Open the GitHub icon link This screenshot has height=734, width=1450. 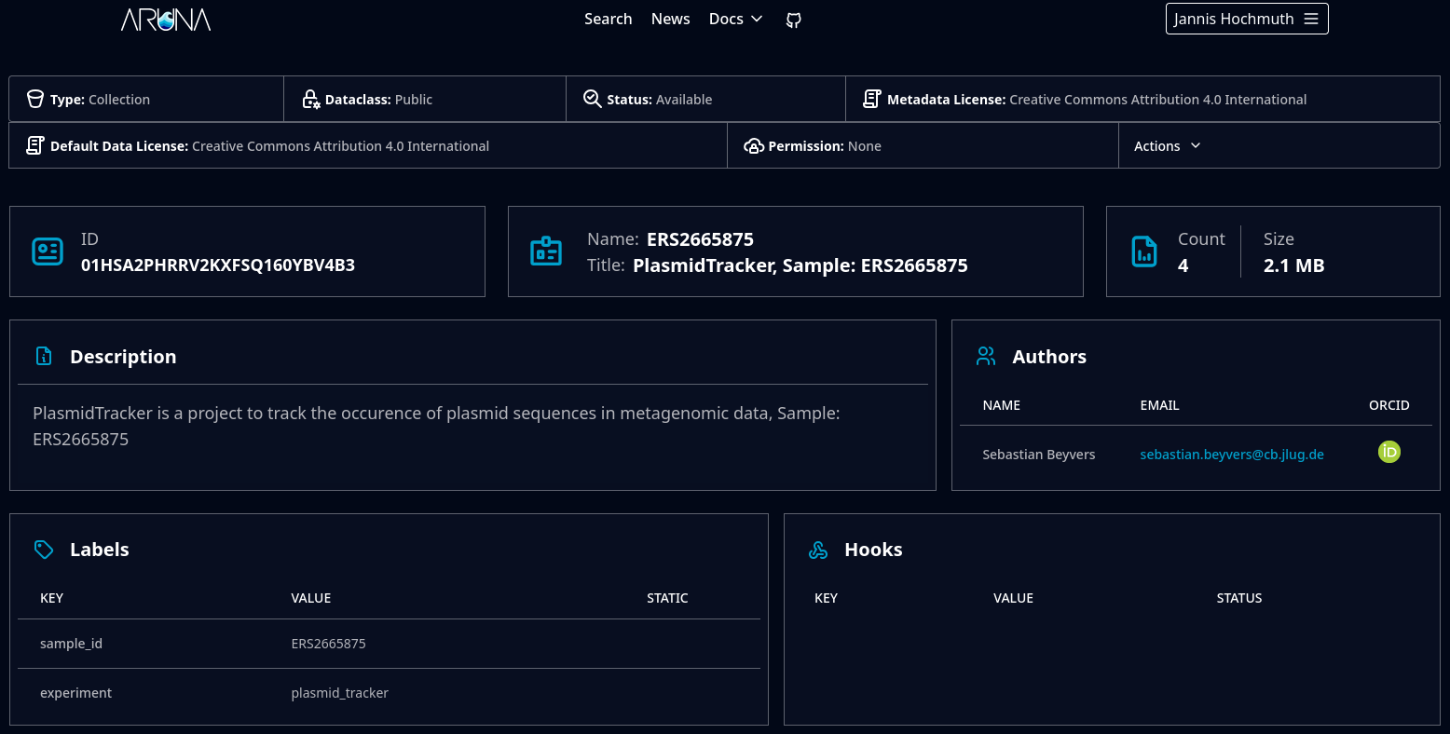793,20
